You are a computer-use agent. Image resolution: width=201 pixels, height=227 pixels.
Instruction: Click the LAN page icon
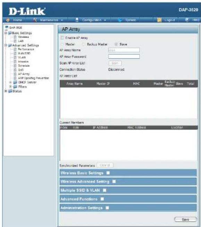(15, 41)
